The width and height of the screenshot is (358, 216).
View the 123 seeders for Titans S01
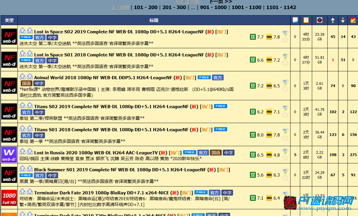point(333,135)
